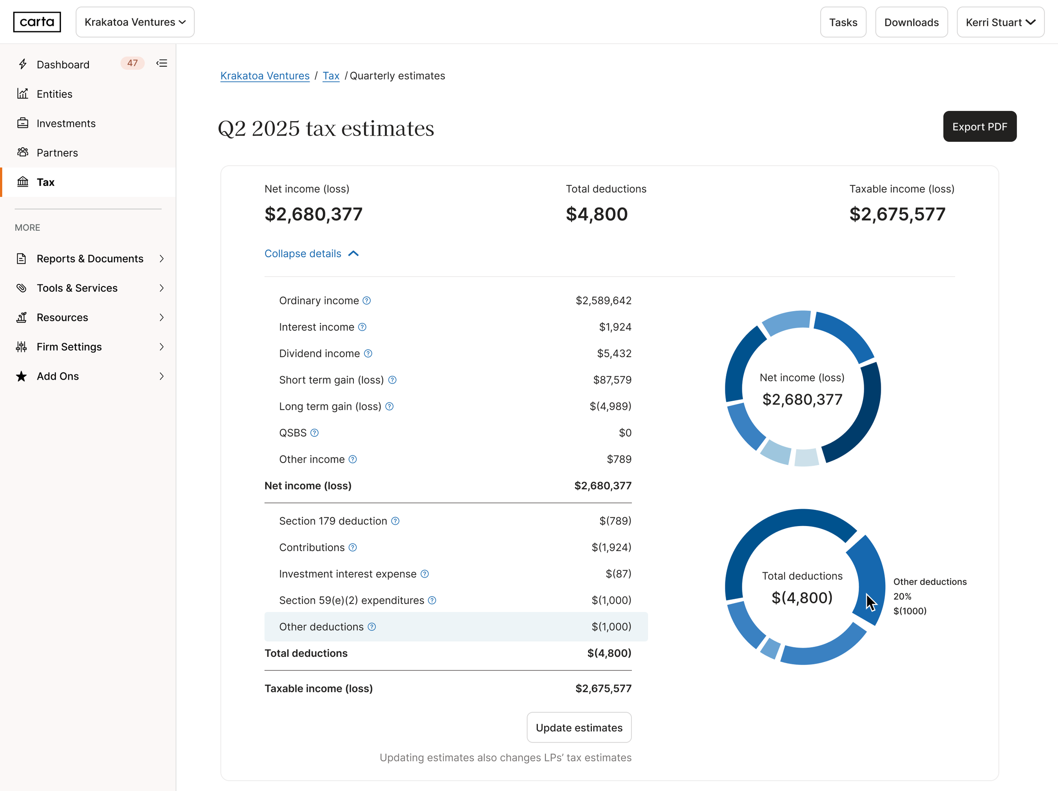Click the Export PDF button
The height and width of the screenshot is (791, 1058).
pos(979,126)
